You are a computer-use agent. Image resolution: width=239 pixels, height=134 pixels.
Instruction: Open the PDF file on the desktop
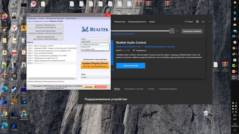[x=14, y=52]
